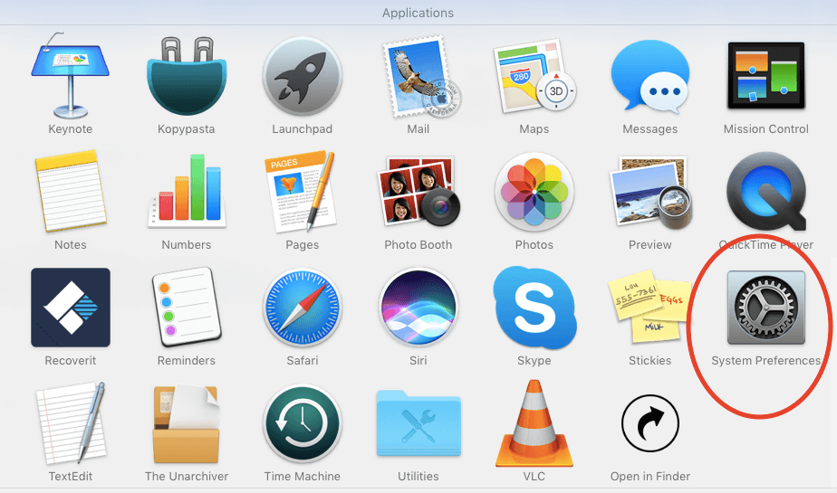
Task: Launch the Recoverit app
Action: click(71, 308)
